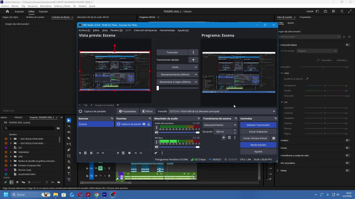
Task: Toggle visibility of Captura de pantalla source
Action: [x=144, y=124]
